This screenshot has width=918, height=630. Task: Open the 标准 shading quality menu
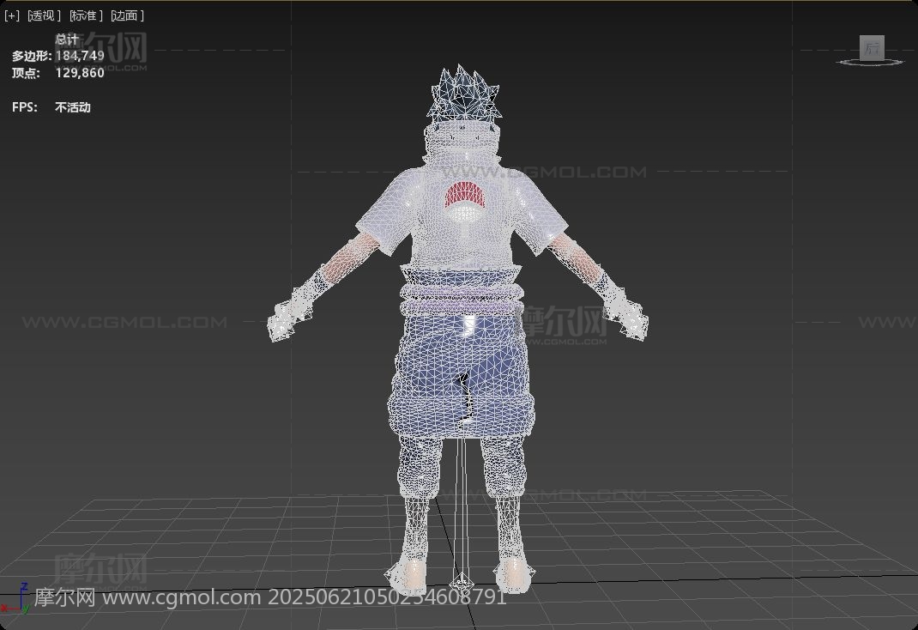[x=86, y=15]
